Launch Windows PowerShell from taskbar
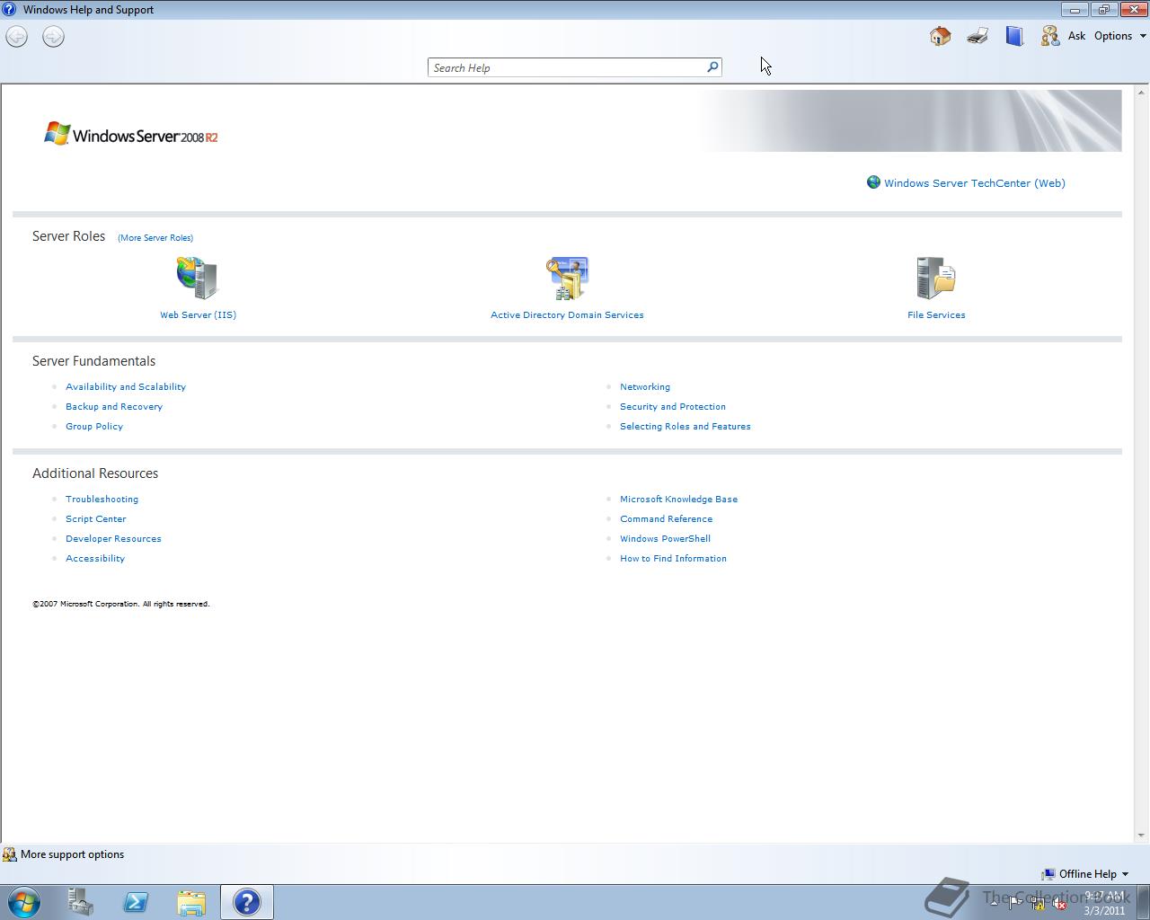The image size is (1150, 920). [136, 902]
